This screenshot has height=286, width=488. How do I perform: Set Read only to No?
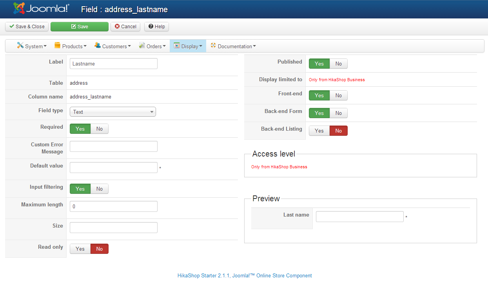point(100,249)
